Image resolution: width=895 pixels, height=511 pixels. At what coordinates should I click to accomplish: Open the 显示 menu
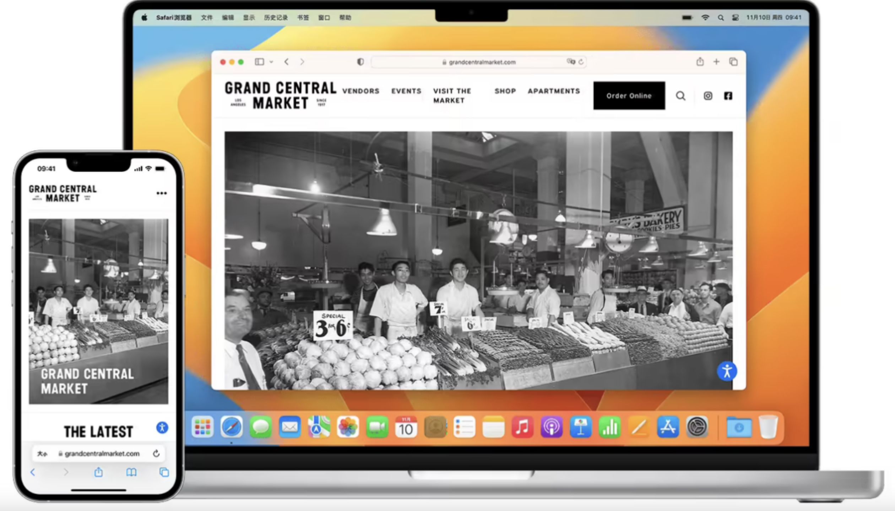click(x=249, y=17)
